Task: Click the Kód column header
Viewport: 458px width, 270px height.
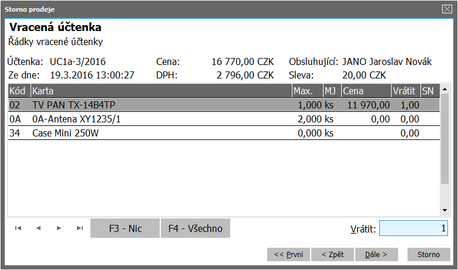Action: tap(18, 91)
